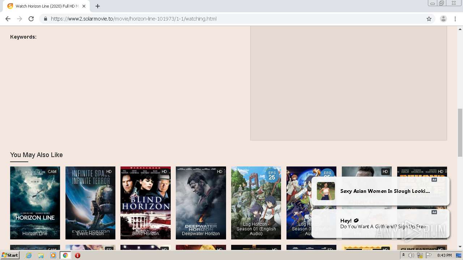Viewport: 463px width, 260px height.
Task: Close the Watch Horizon Line tab
Action: point(84,6)
